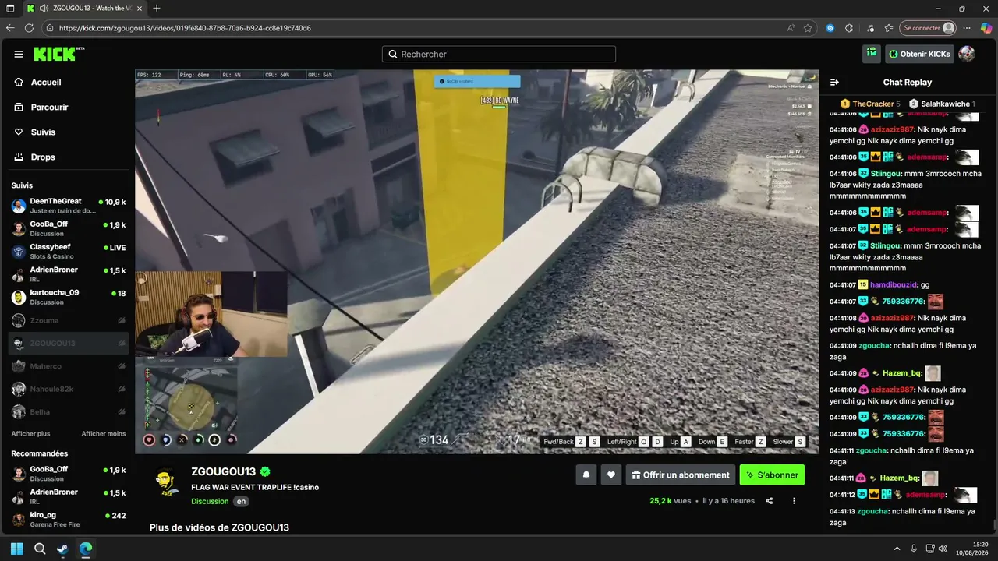Click Salahkawiche top gifter badge
Image resolution: width=998 pixels, height=561 pixels.
tap(943, 104)
